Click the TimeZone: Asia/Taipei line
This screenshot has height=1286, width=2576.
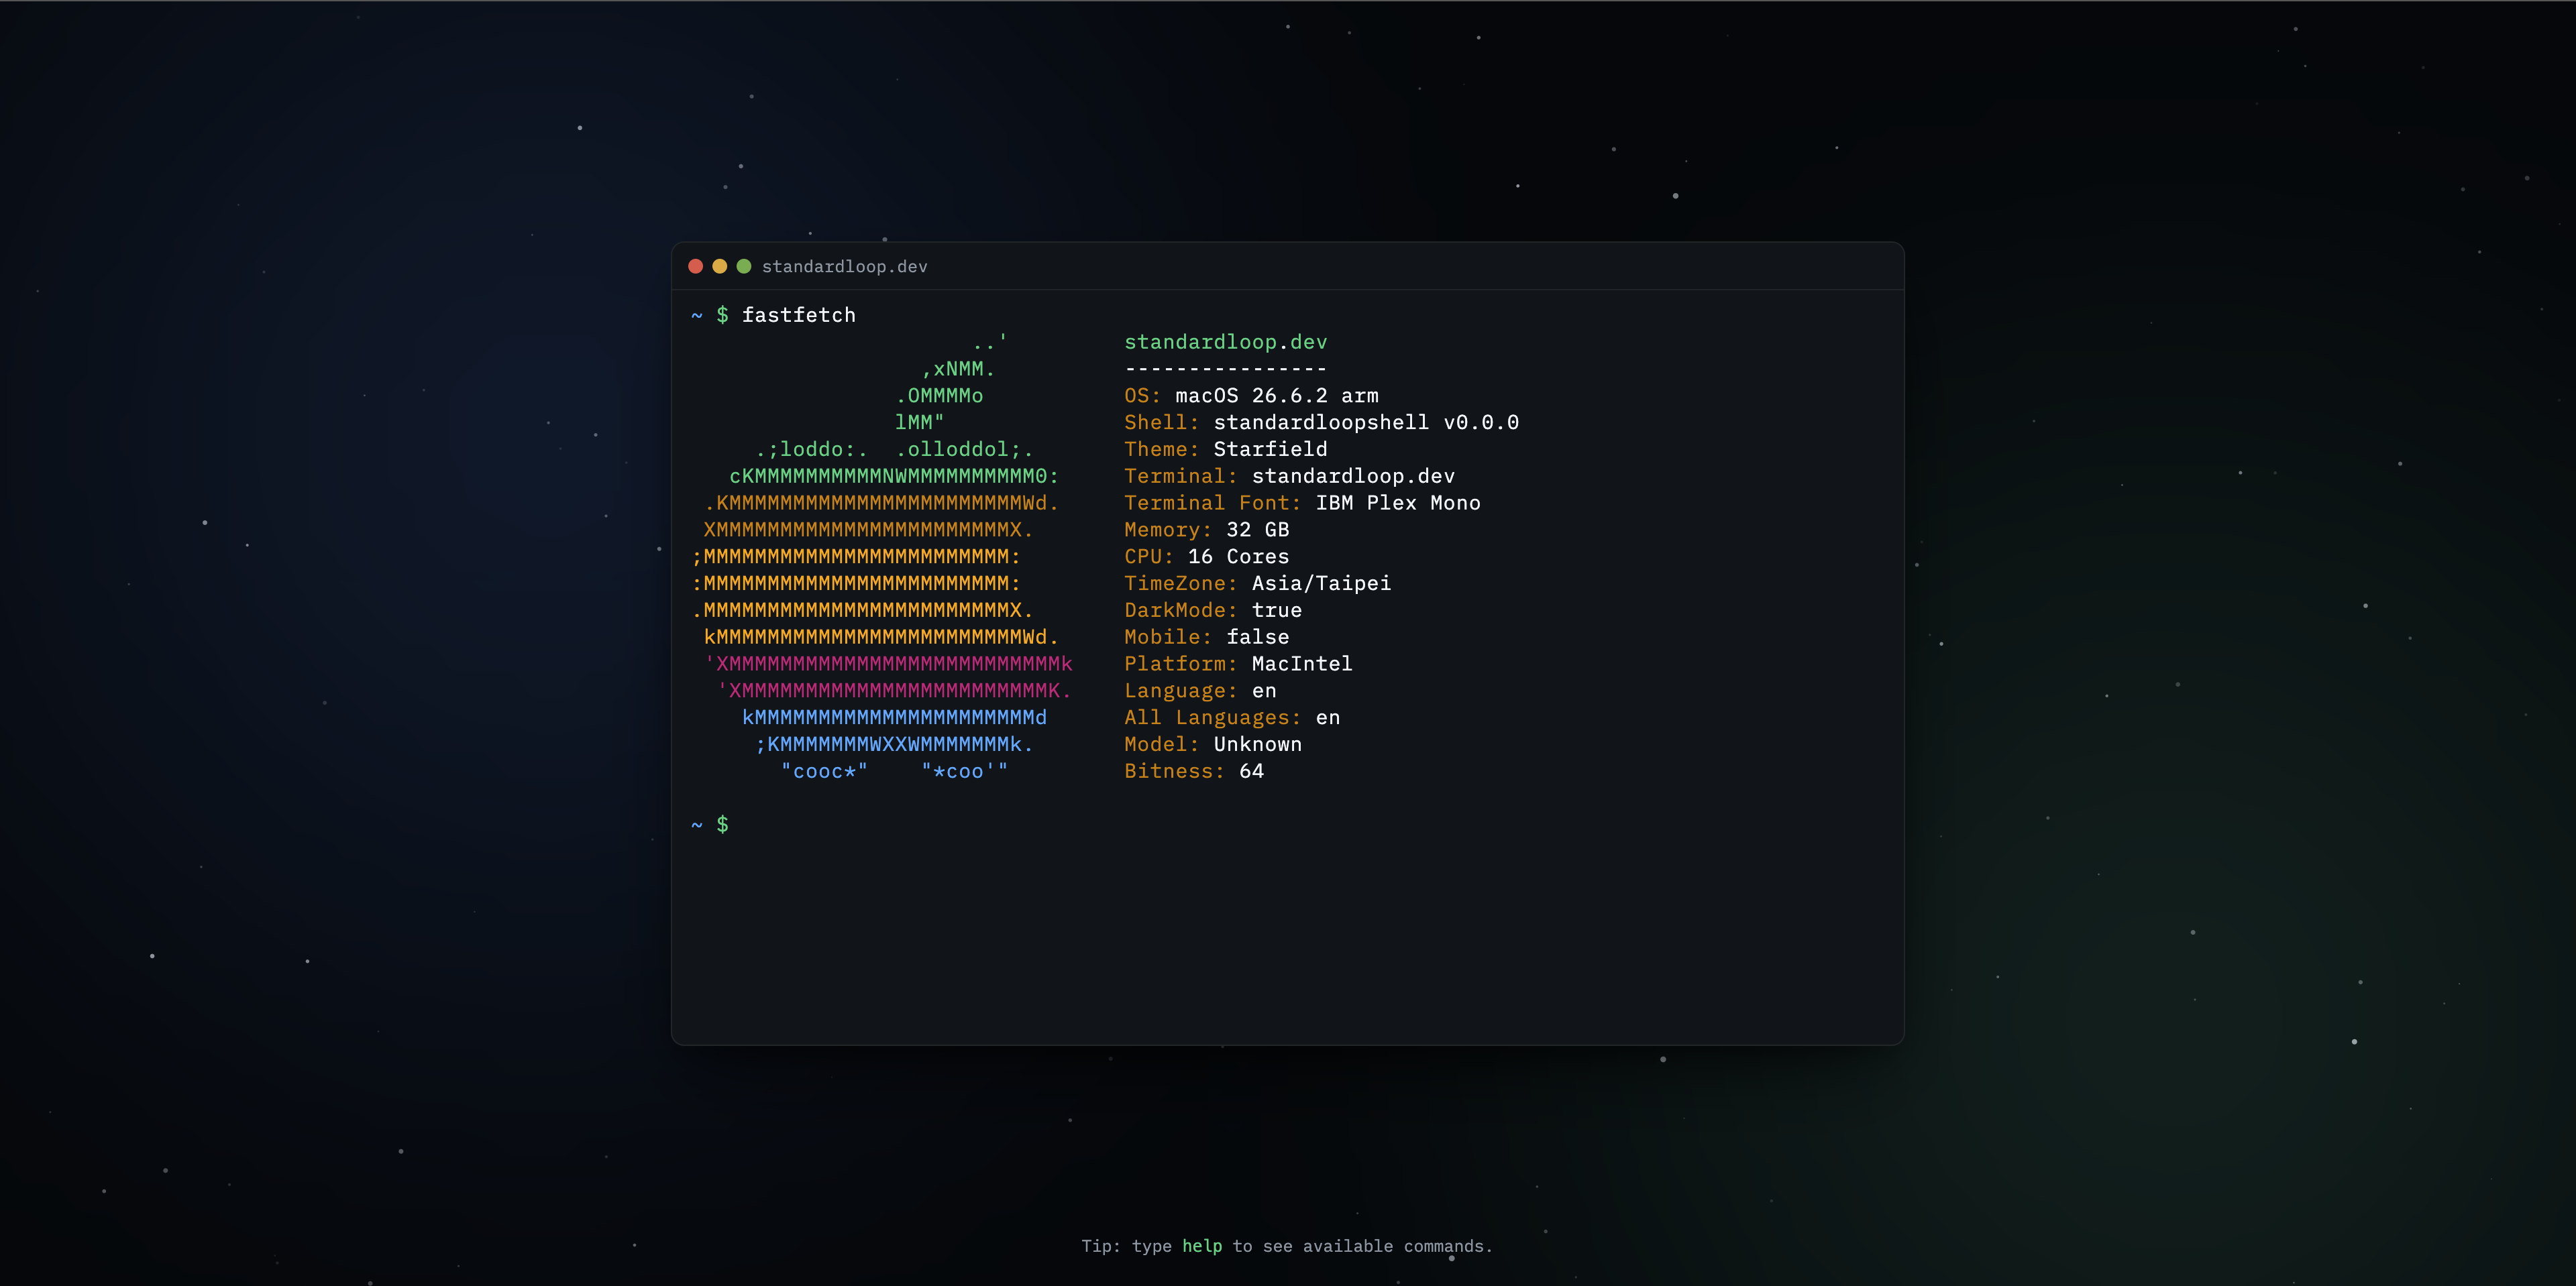click(x=1257, y=583)
